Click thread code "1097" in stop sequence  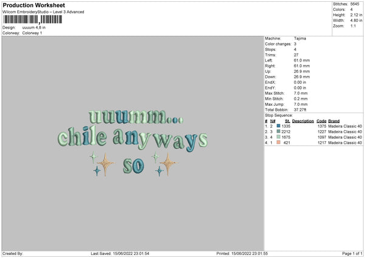click(x=322, y=137)
